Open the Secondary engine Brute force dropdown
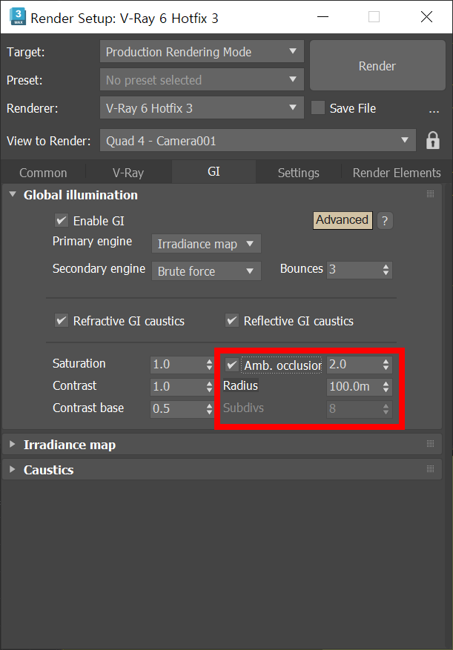 coord(206,271)
